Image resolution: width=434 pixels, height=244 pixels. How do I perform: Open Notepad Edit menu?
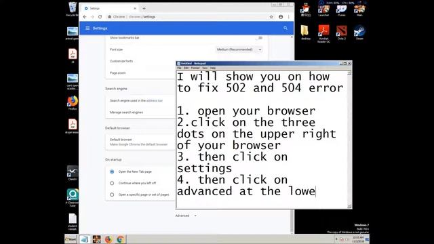186,68
